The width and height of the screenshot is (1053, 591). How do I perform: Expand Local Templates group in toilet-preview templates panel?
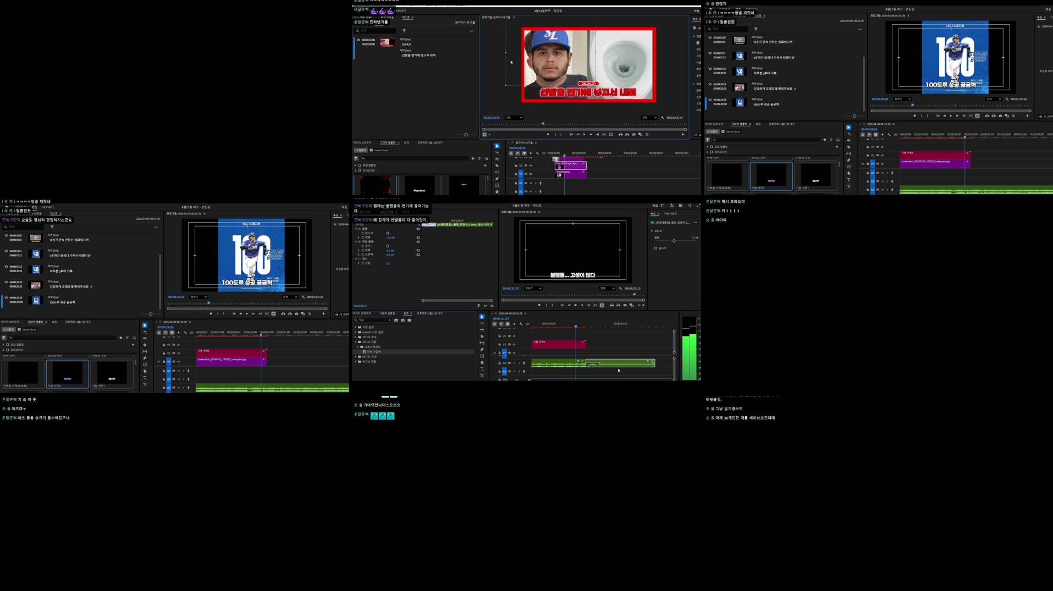click(x=355, y=165)
